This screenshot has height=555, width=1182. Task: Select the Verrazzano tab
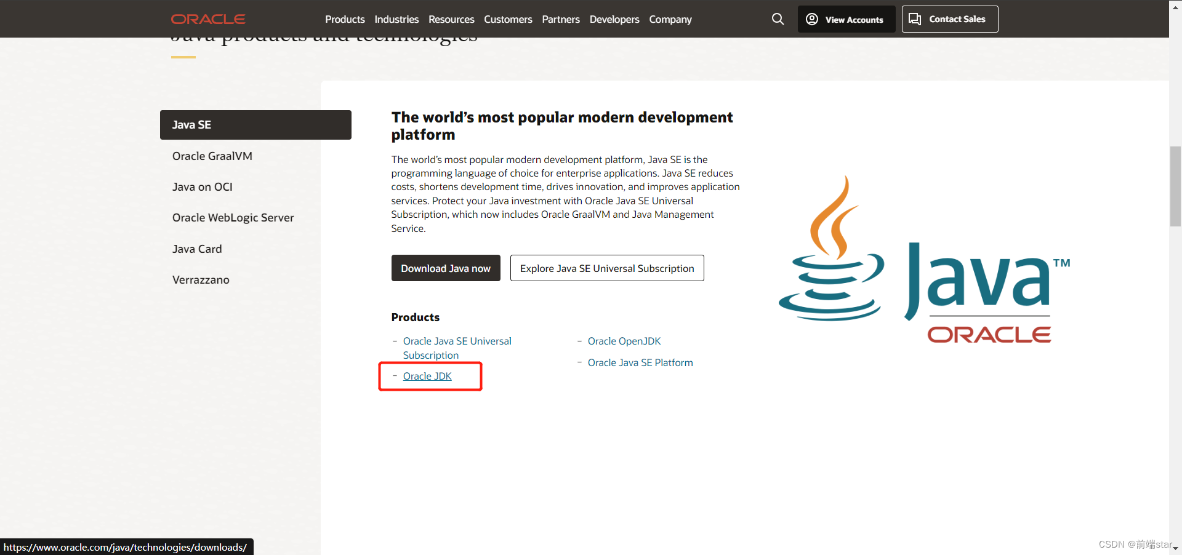[x=201, y=280]
